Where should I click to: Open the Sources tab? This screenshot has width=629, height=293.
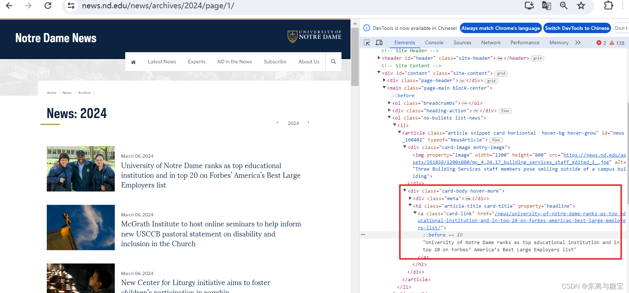(x=462, y=42)
